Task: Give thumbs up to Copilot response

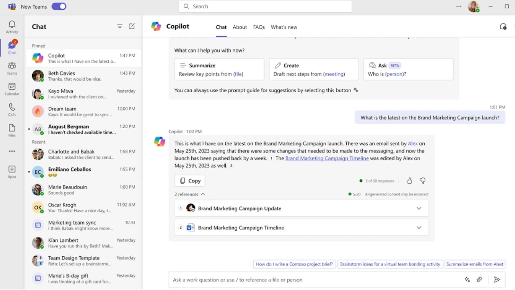Action: coord(409,181)
